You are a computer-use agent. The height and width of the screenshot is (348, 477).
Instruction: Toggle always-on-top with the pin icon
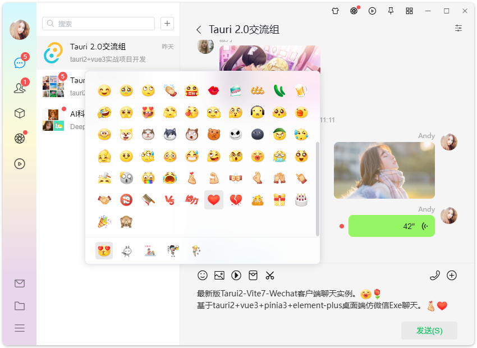point(391,11)
